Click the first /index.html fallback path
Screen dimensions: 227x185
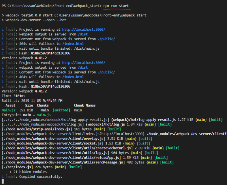pyautogui.click(x=73, y=44)
